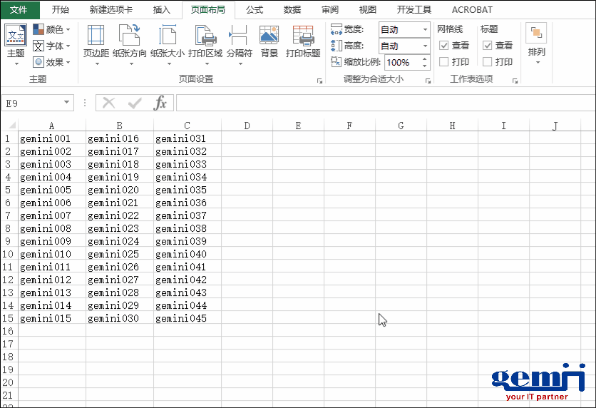596x408 pixels.
Task: Click the confirm checkmark in formula bar
Action: point(135,103)
